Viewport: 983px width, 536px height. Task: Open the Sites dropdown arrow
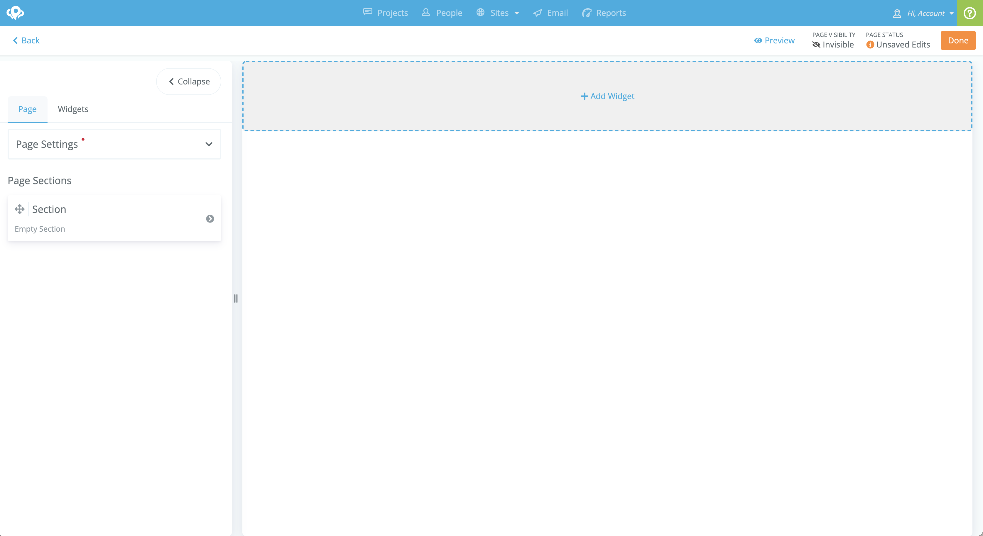point(517,13)
